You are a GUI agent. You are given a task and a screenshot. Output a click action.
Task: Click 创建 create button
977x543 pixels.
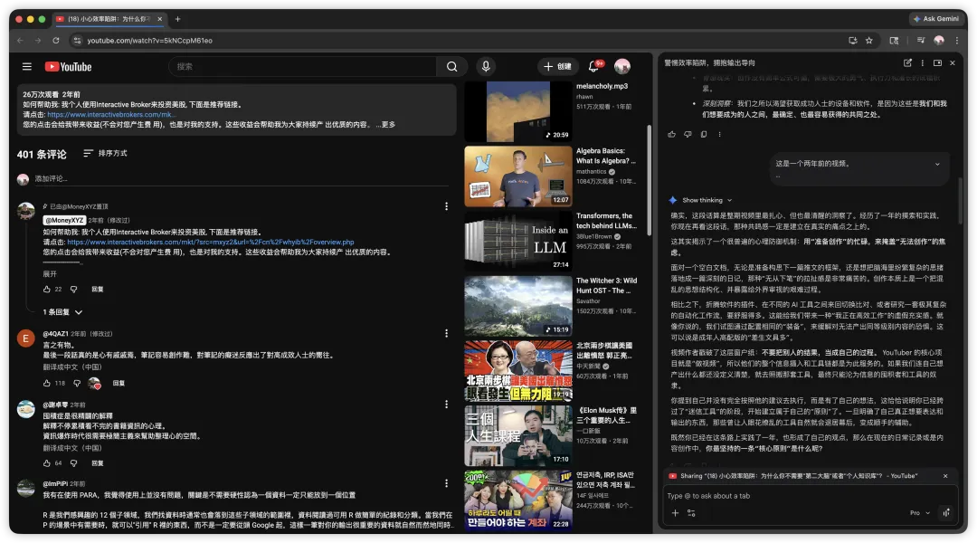(557, 66)
